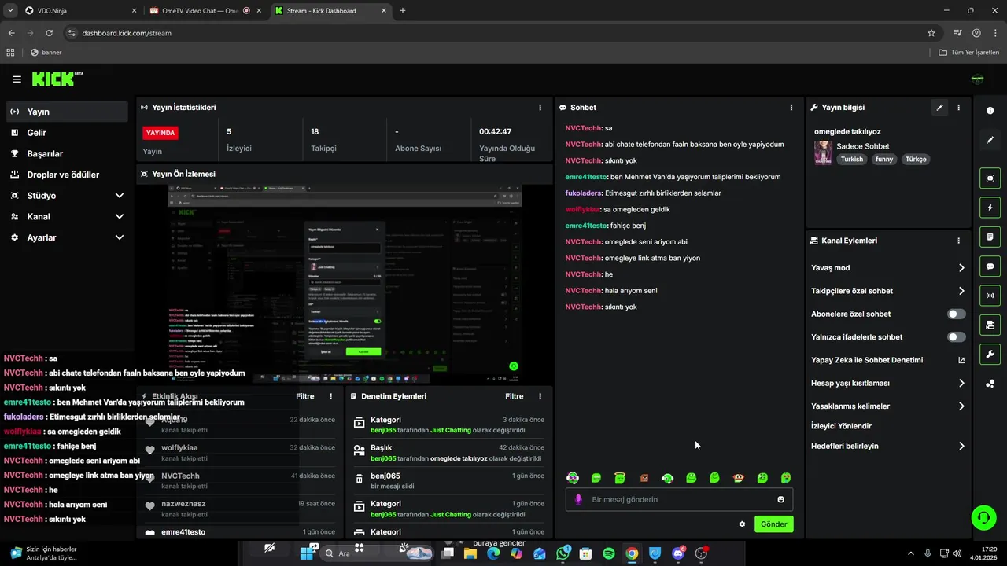Click the pencil icon in the right sidebar

coord(990,140)
